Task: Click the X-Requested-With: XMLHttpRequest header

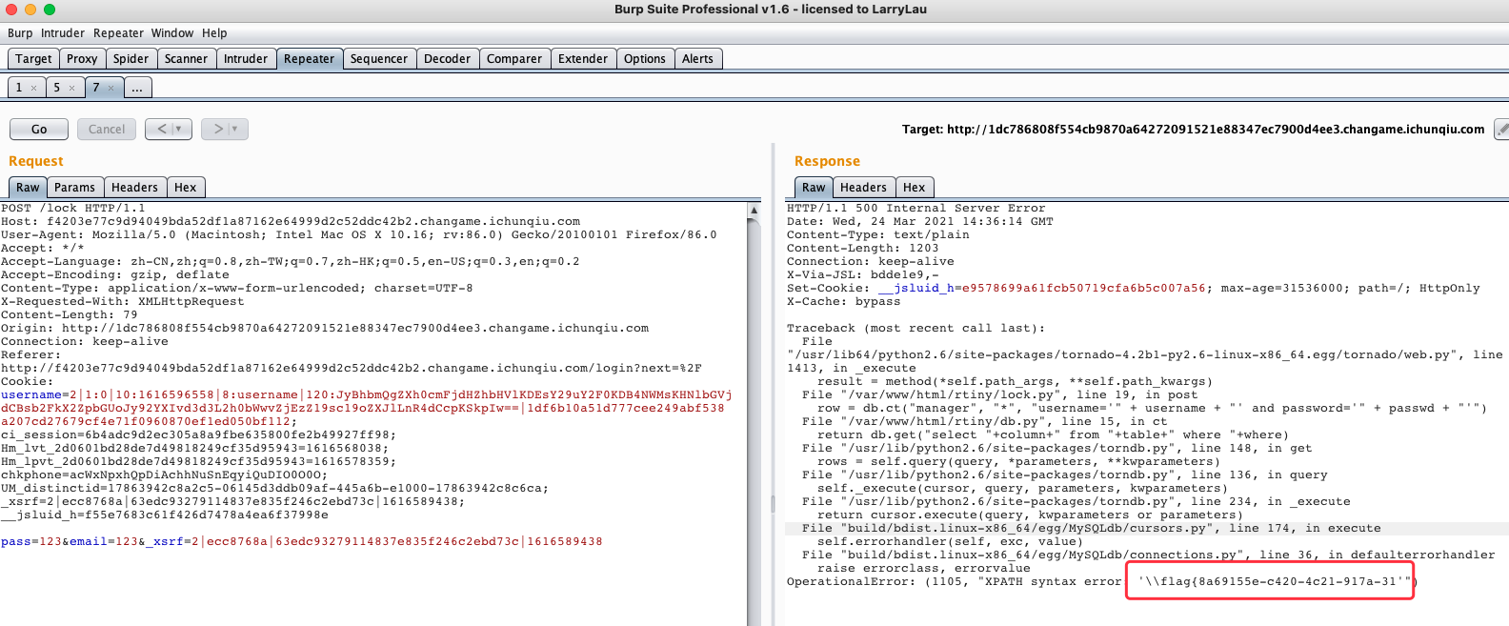Action: 123,301
